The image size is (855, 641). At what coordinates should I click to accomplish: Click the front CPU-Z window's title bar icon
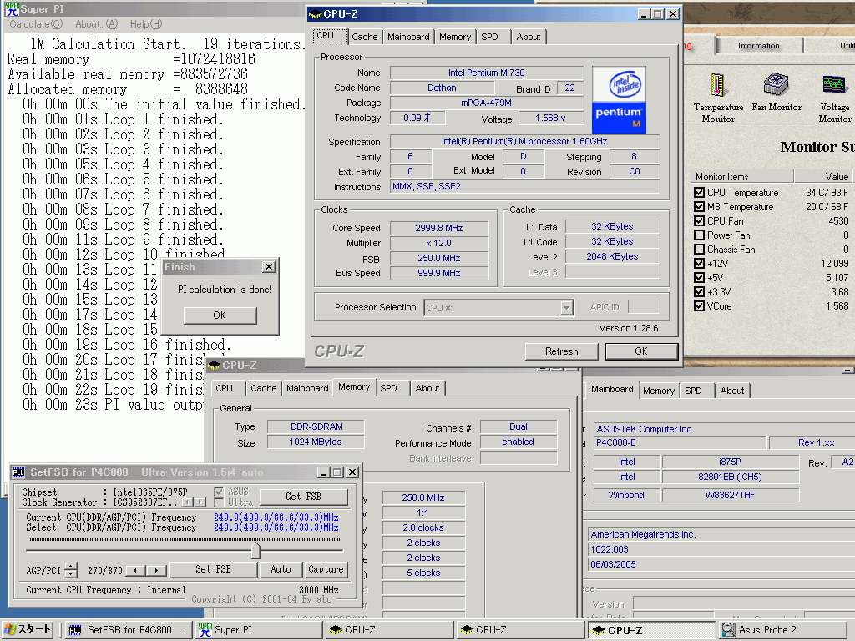316,13
